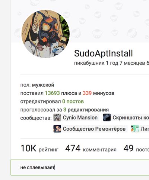Open the 474 комментария counter
Screen dimensions: 149x180
(x=91, y=148)
